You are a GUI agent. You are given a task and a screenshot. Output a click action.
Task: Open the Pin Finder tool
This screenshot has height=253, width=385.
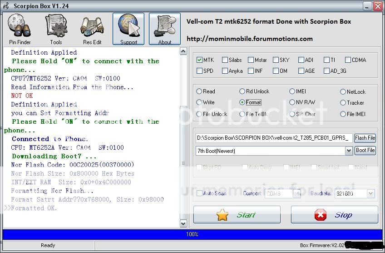coord(20,29)
